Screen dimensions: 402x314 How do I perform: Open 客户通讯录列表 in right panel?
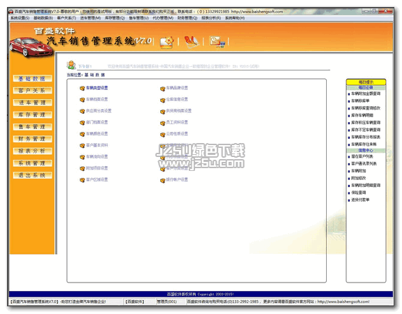click(364, 163)
